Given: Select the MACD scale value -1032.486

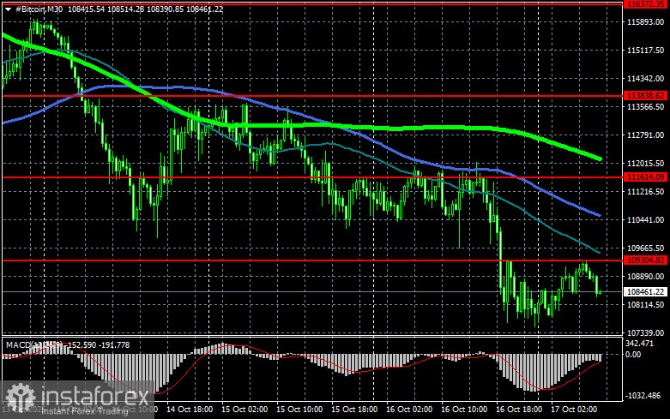Looking at the screenshot, I should pyautogui.click(x=643, y=396).
